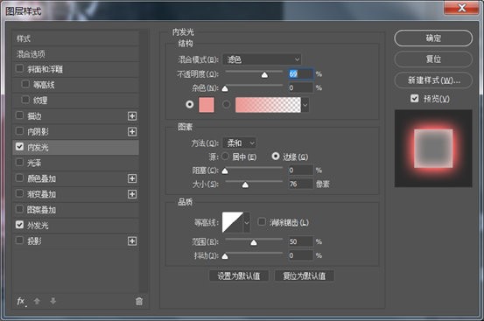Enable the 斜面和浮雕 checkbox
Image resolution: width=484 pixels, height=321 pixels.
(x=19, y=68)
